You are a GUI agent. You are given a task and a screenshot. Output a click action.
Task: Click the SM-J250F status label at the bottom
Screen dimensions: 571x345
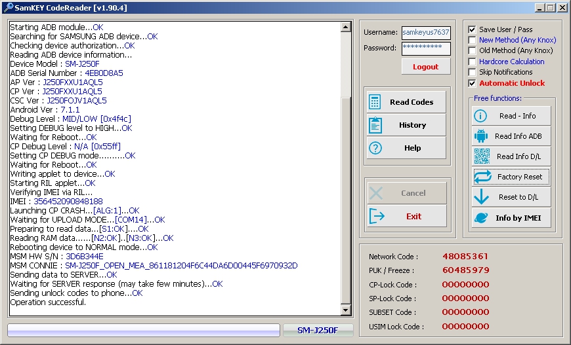(x=318, y=330)
